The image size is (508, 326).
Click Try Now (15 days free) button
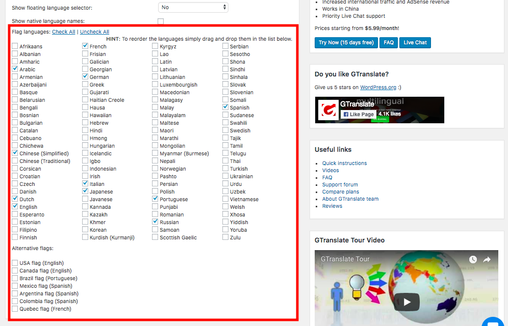[346, 43]
